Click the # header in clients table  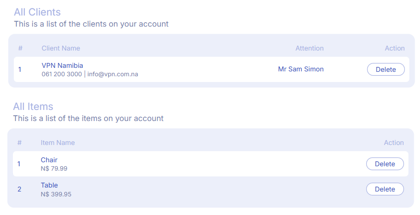point(20,48)
